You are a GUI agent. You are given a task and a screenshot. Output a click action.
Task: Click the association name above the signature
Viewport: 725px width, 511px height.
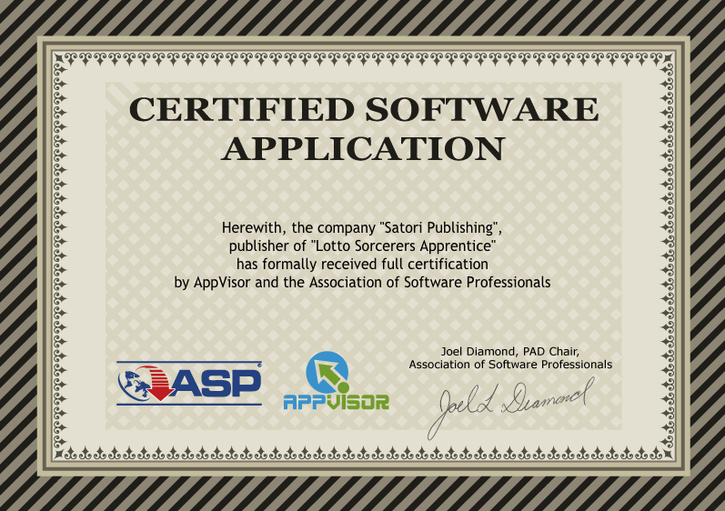(509, 364)
